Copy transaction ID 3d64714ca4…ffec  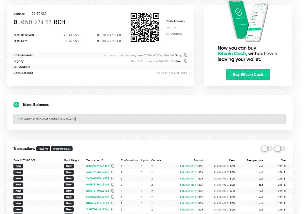[x=113, y=209]
